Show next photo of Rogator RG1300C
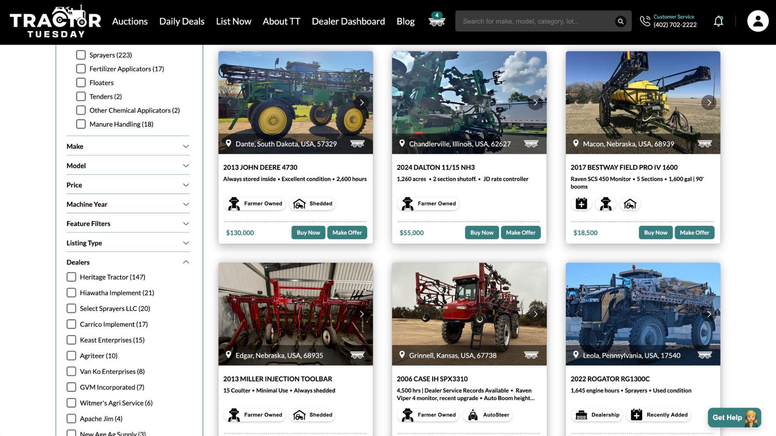 709,314
